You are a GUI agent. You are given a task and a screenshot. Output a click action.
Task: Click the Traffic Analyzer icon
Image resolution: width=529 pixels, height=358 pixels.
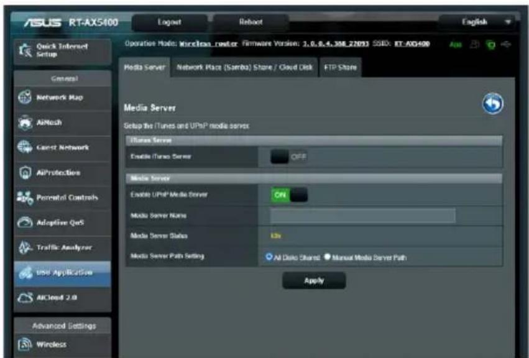[x=25, y=247]
